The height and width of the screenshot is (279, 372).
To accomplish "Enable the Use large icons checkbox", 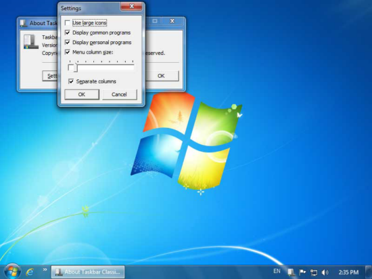I will pyautogui.click(x=68, y=23).
